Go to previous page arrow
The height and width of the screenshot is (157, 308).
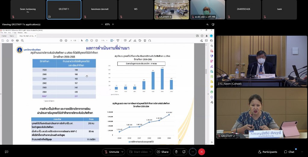(x=61, y=41)
